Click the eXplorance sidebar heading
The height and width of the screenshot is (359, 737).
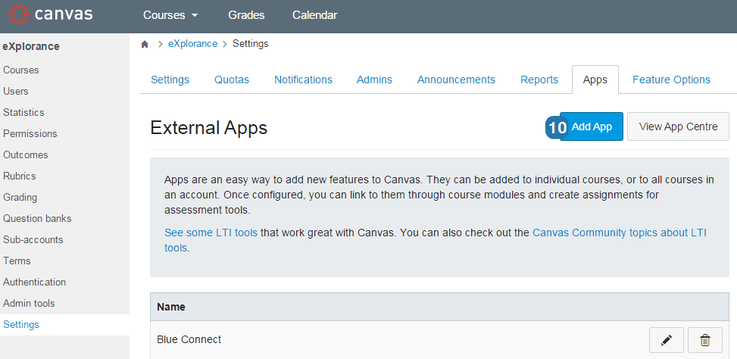click(31, 46)
